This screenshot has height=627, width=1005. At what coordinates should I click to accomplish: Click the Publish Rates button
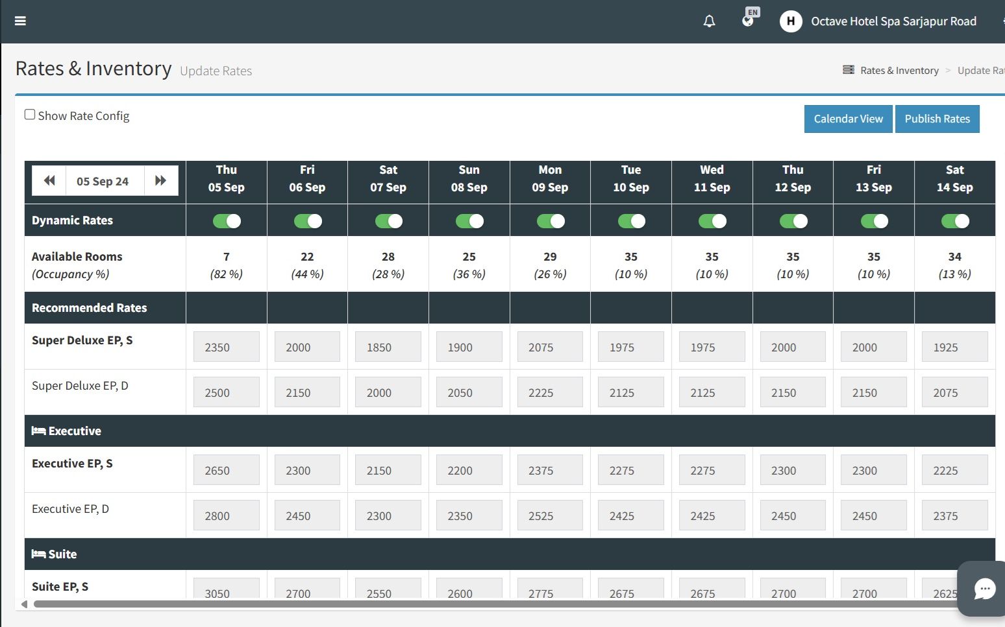click(x=937, y=119)
